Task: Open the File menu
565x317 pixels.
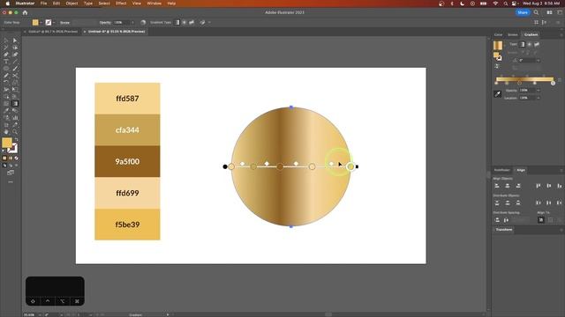Action: pos(43,4)
